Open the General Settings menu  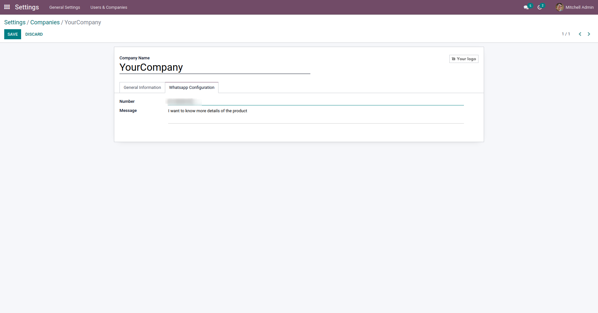coord(65,7)
